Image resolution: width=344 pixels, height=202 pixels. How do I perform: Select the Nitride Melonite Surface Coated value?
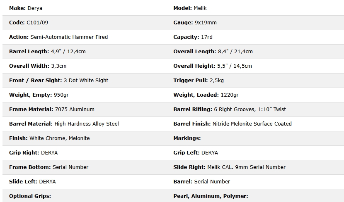(x=252, y=124)
